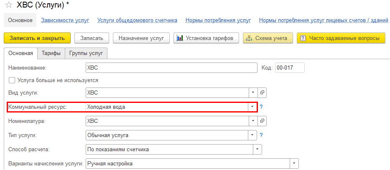Expand Коммунальный ресурс dropdown arrow
This screenshot has height=170, width=390.
point(252,107)
